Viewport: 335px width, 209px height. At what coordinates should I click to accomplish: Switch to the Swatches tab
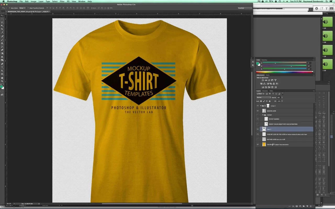tap(264, 60)
